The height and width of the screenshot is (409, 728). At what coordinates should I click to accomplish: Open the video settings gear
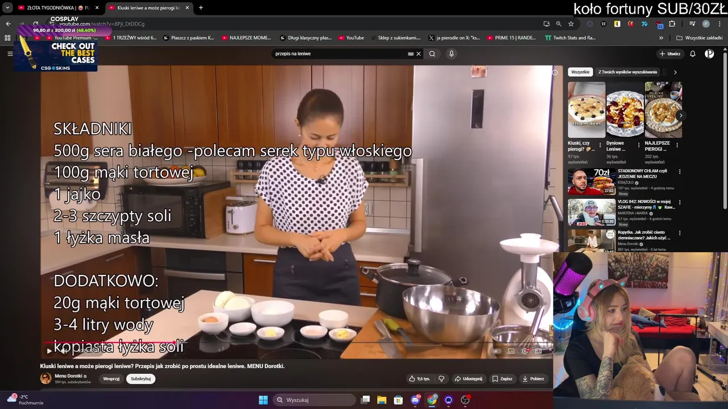pos(525,351)
